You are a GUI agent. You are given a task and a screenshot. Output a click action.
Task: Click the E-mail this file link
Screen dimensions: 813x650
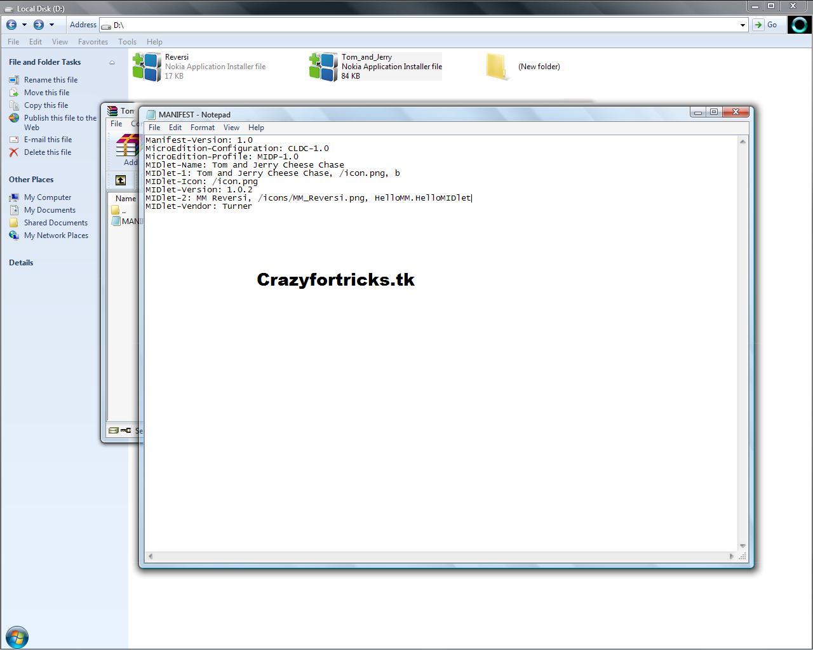tap(48, 140)
